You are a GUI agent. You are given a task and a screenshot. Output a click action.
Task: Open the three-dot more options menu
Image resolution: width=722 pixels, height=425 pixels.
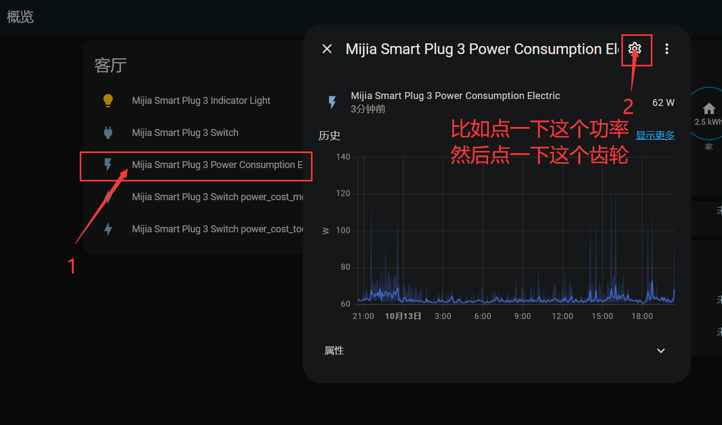[x=666, y=49]
